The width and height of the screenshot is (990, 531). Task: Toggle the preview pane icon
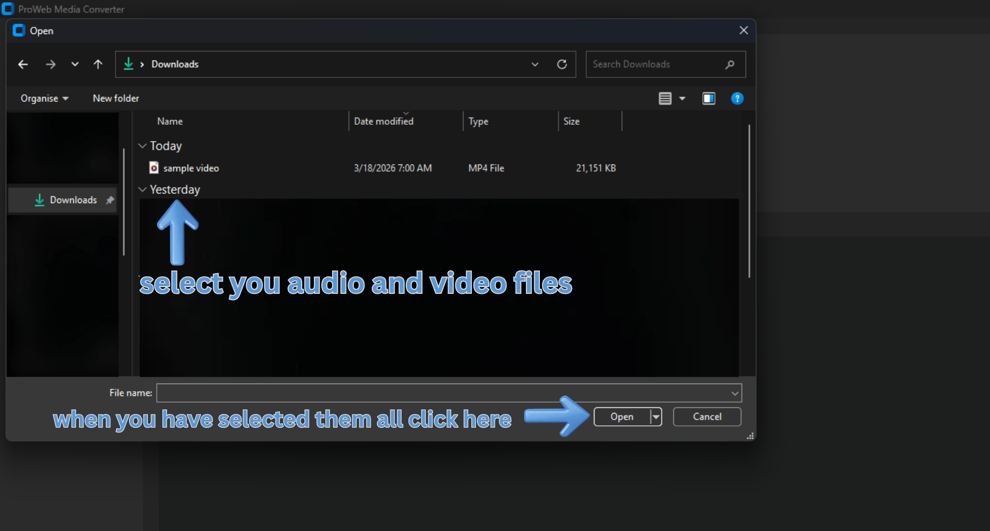(x=708, y=98)
